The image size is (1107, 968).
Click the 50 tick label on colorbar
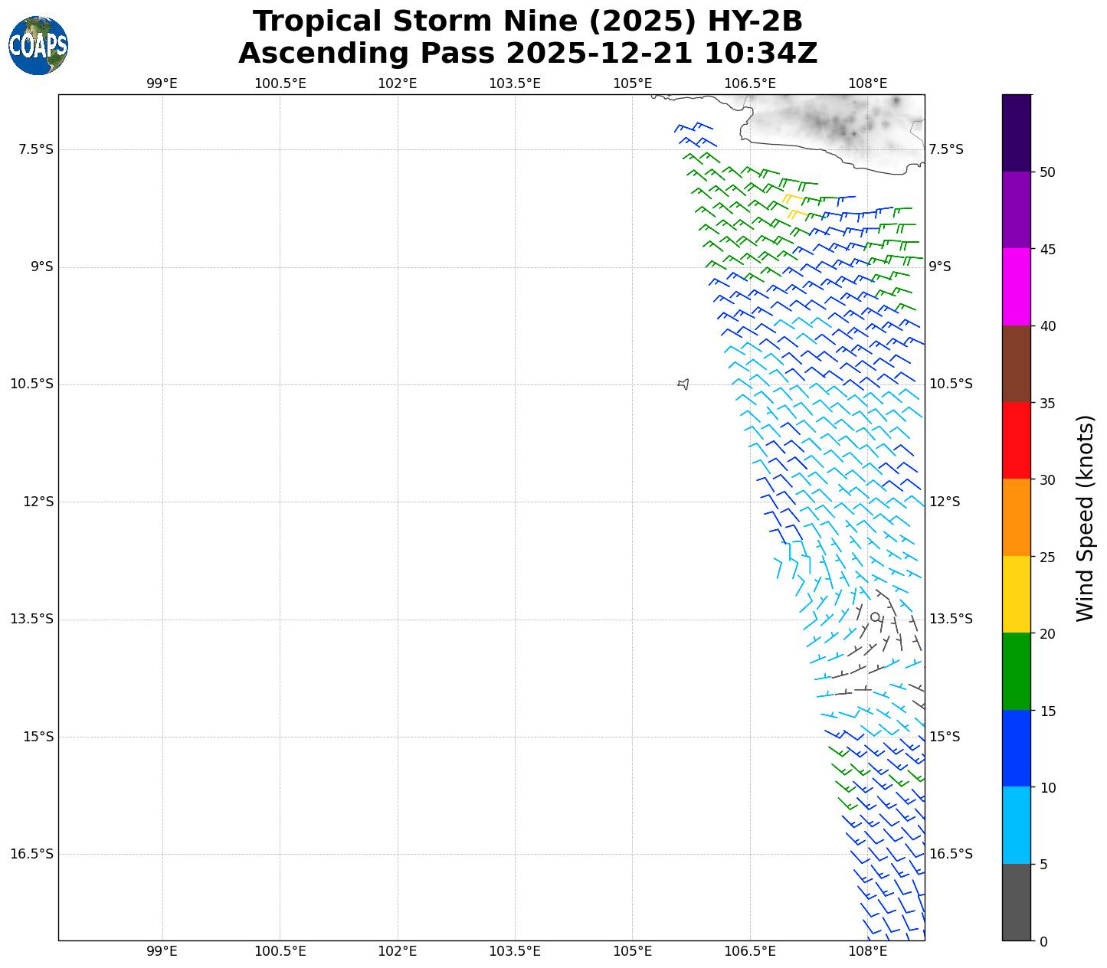coord(1047,172)
